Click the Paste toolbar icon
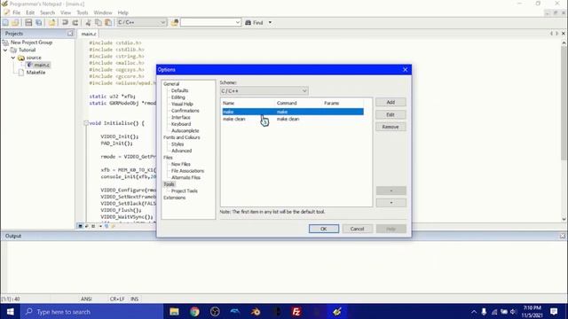568x319 pixels. (108, 22)
